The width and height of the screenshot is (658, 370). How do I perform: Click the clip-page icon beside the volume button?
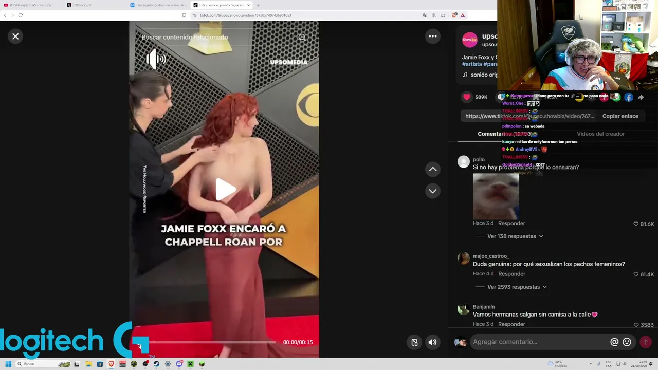(x=414, y=342)
